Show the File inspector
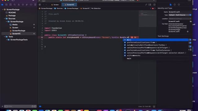Viewport: 198px width, 111px height. [x=170, y=5]
